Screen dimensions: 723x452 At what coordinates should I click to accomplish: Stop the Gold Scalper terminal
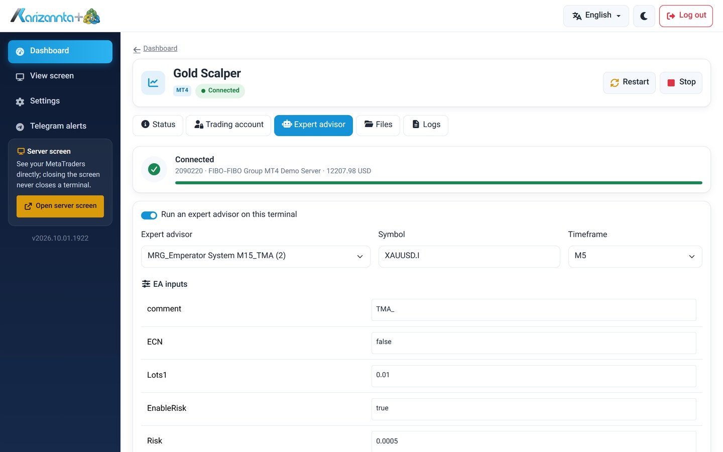[x=681, y=82]
